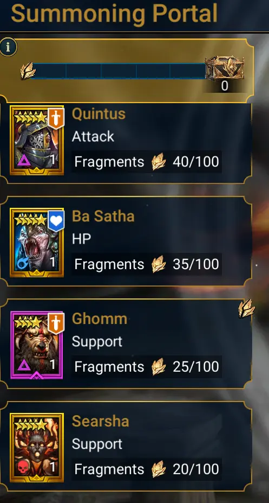Click the blue heart badge on Ba Satha
The height and width of the screenshot is (503, 269).
56,221
